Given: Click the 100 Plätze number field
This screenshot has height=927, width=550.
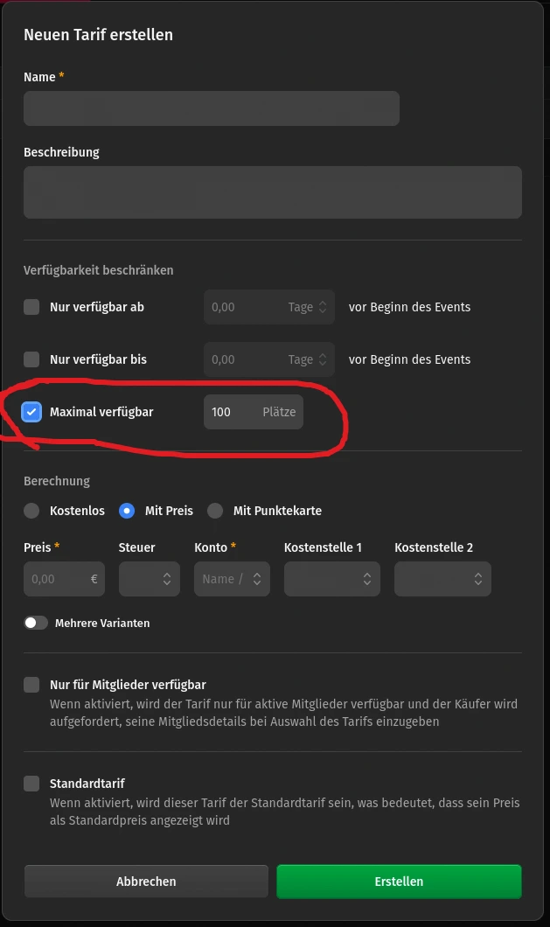Looking at the screenshot, I should point(253,412).
